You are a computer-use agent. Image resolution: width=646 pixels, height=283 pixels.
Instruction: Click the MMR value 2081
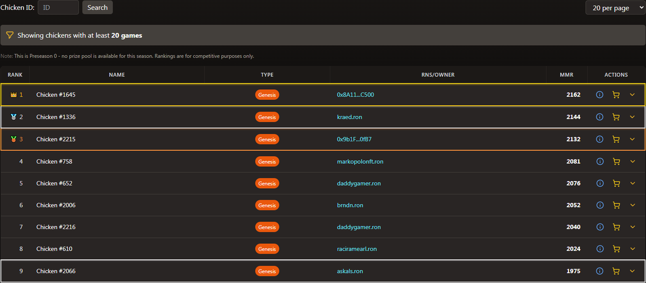click(573, 161)
